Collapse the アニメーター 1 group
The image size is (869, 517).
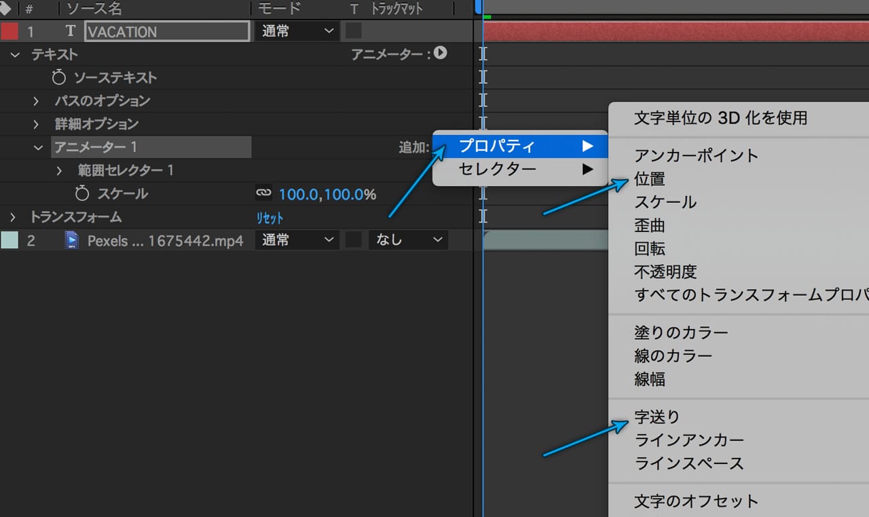click(38, 147)
